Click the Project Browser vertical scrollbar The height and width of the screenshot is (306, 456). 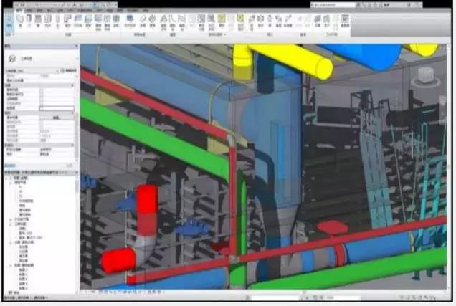(x=77, y=235)
